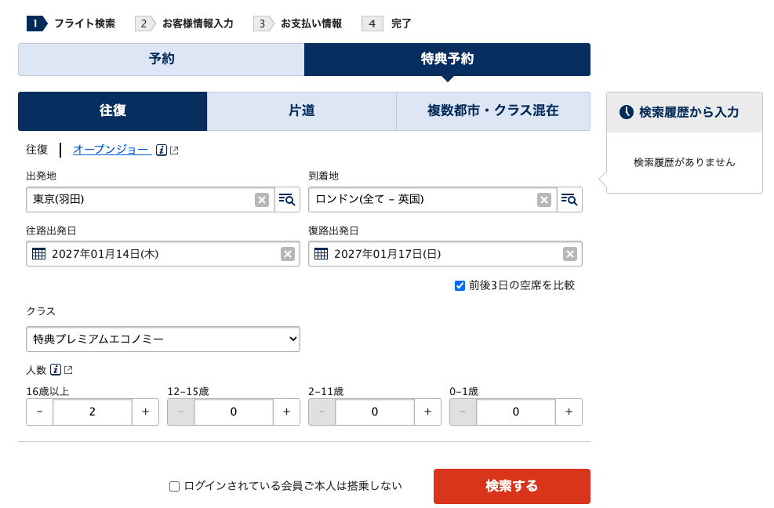Image resolution: width=774 pixels, height=508 pixels.
Task: Clear the arrival city ロンドン field
Action: pos(544,200)
